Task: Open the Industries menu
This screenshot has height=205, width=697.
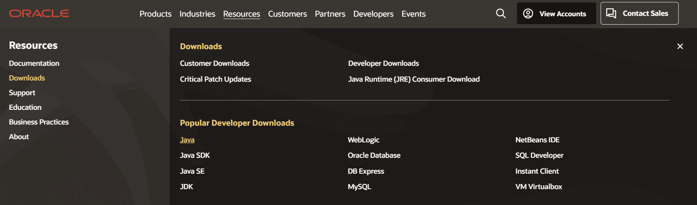Action: [x=197, y=14]
